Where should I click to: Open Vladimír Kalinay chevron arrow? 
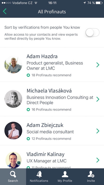coord(98,160)
